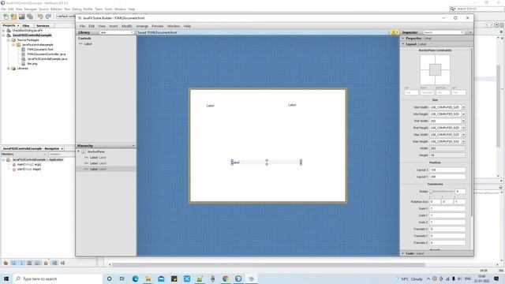
Task: Click the Inspector panel vertical scrollbar
Action: pyautogui.click(x=471, y=132)
